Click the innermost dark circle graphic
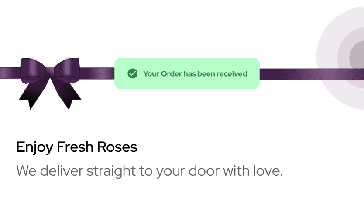Image resolution: width=364 pixels, height=207 pixels. tap(357, 57)
